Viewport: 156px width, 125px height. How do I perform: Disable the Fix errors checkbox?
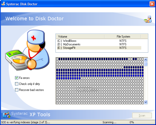(x=16, y=78)
